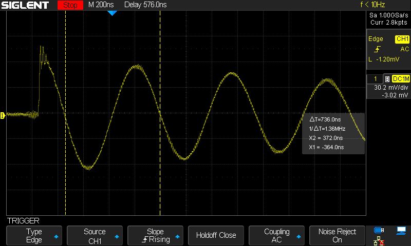This screenshot has width=411, height=246.
Task: Open the Coupling AC menu option
Action: [276, 235]
